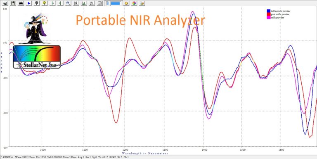317x159 pixels.
Task: Click the page/notes toolbar icon
Action: [99, 3]
